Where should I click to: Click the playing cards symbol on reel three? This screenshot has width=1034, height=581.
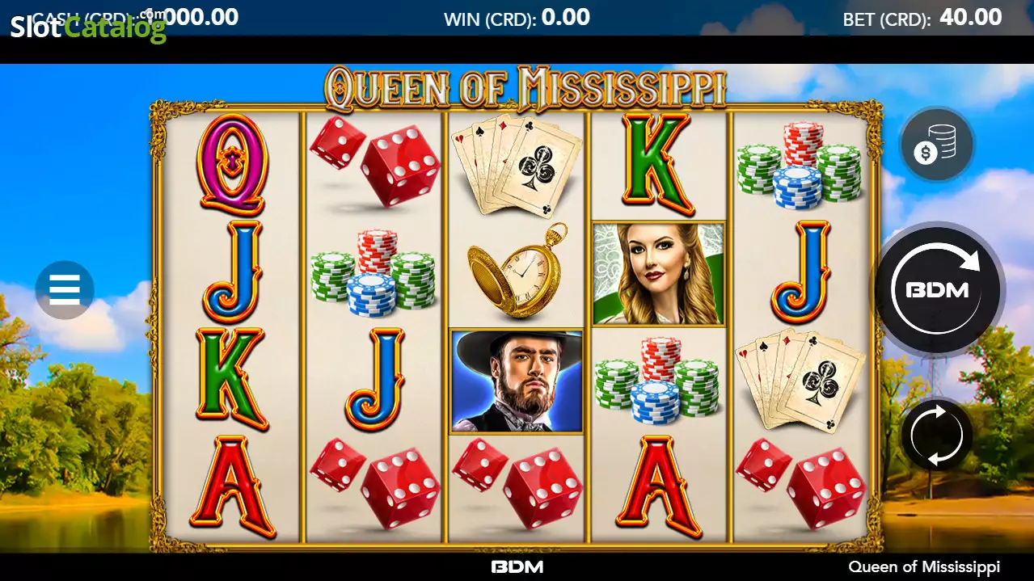(x=517, y=166)
